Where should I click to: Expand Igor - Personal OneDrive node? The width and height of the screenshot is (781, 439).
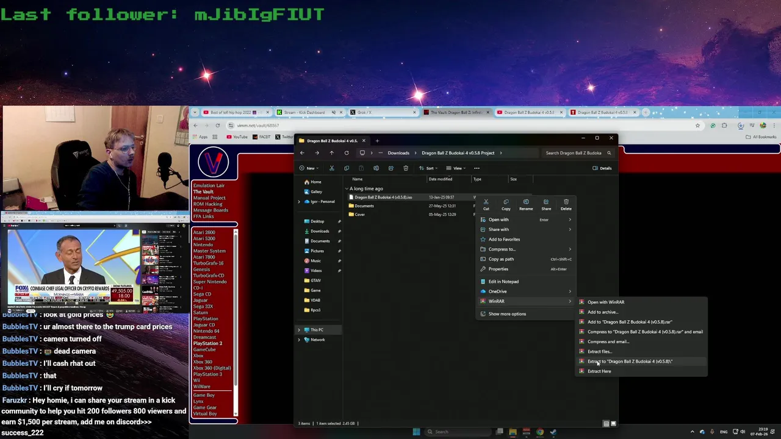[x=299, y=202]
